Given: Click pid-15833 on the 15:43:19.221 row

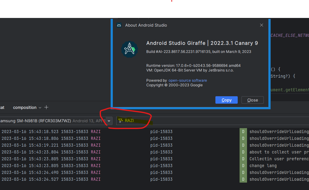Looking at the screenshot, I should (x=161, y=145).
